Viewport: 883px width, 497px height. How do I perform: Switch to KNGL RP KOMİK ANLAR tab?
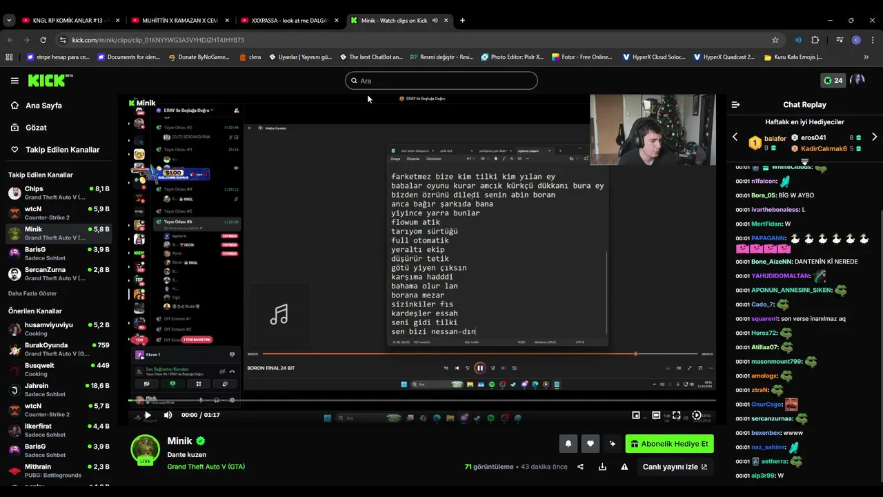click(x=70, y=20)
